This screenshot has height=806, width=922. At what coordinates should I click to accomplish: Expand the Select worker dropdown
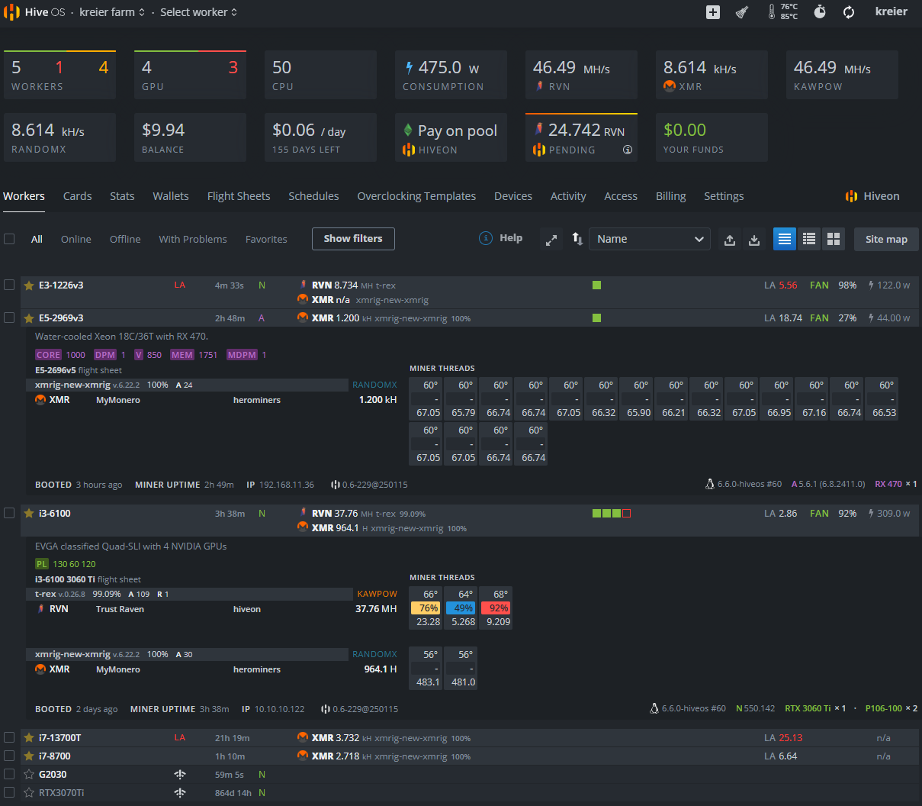[x=198, y=12]
